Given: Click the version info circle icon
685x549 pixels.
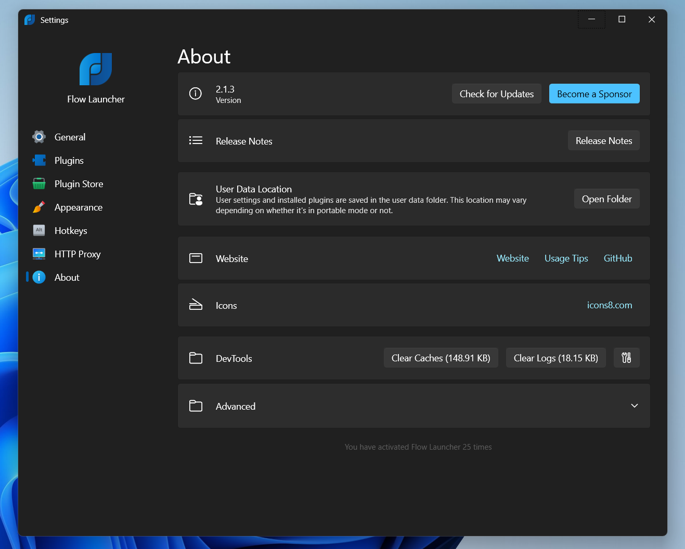Looking at the screenshot, I should [x=196, y=94].
